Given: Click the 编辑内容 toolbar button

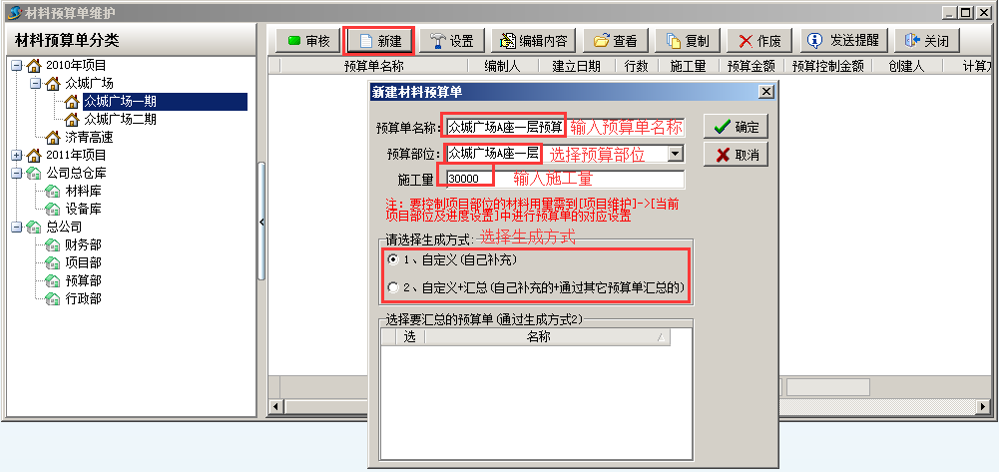Looking at the screenshot, I should (533, 41).
